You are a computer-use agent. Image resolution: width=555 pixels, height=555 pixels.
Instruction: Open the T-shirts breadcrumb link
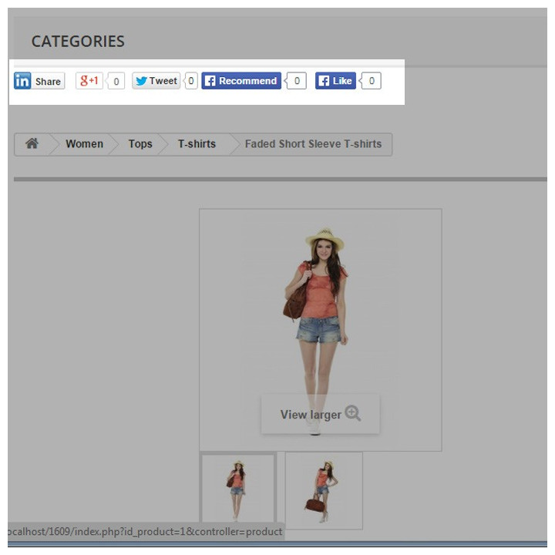pos(197,144)
